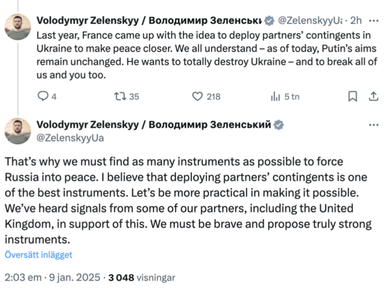390x290 pixels.
Task: Open the view analytics icon showing 5 tn
Action: [x=275, y=96]
